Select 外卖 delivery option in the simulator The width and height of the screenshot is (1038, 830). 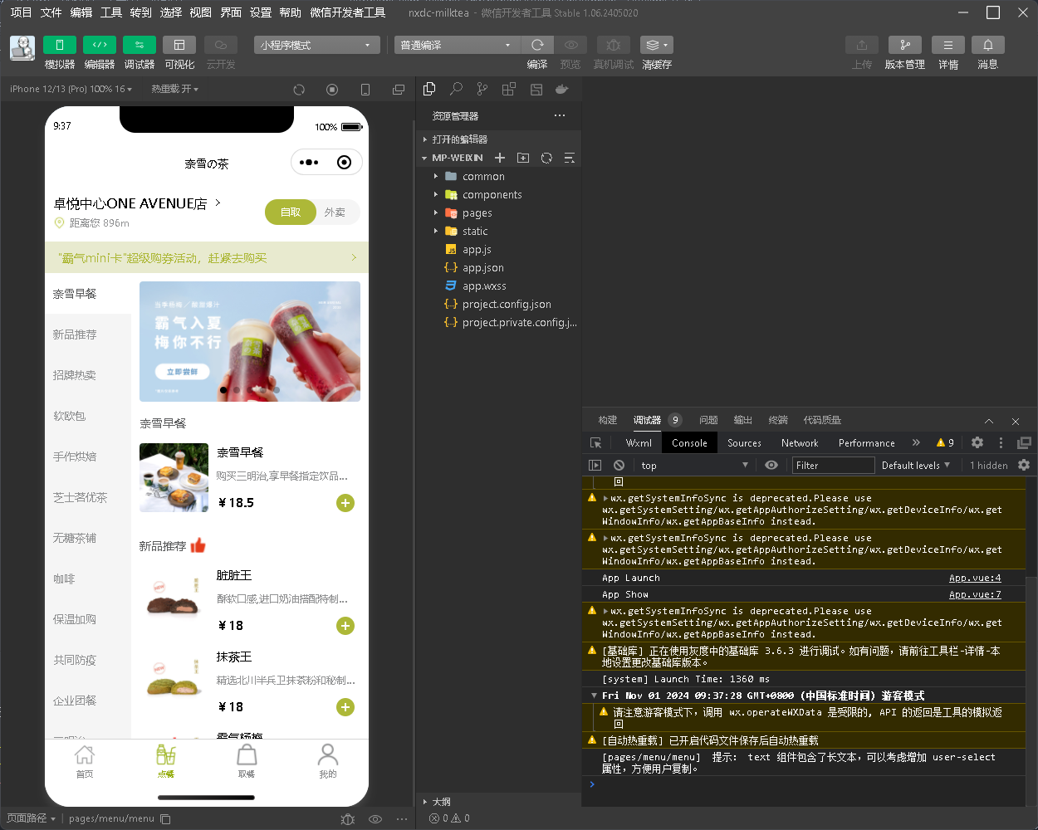coord(335,212)
